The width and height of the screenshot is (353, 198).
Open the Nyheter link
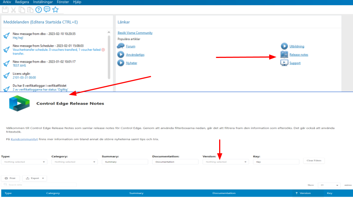point(132,63)
